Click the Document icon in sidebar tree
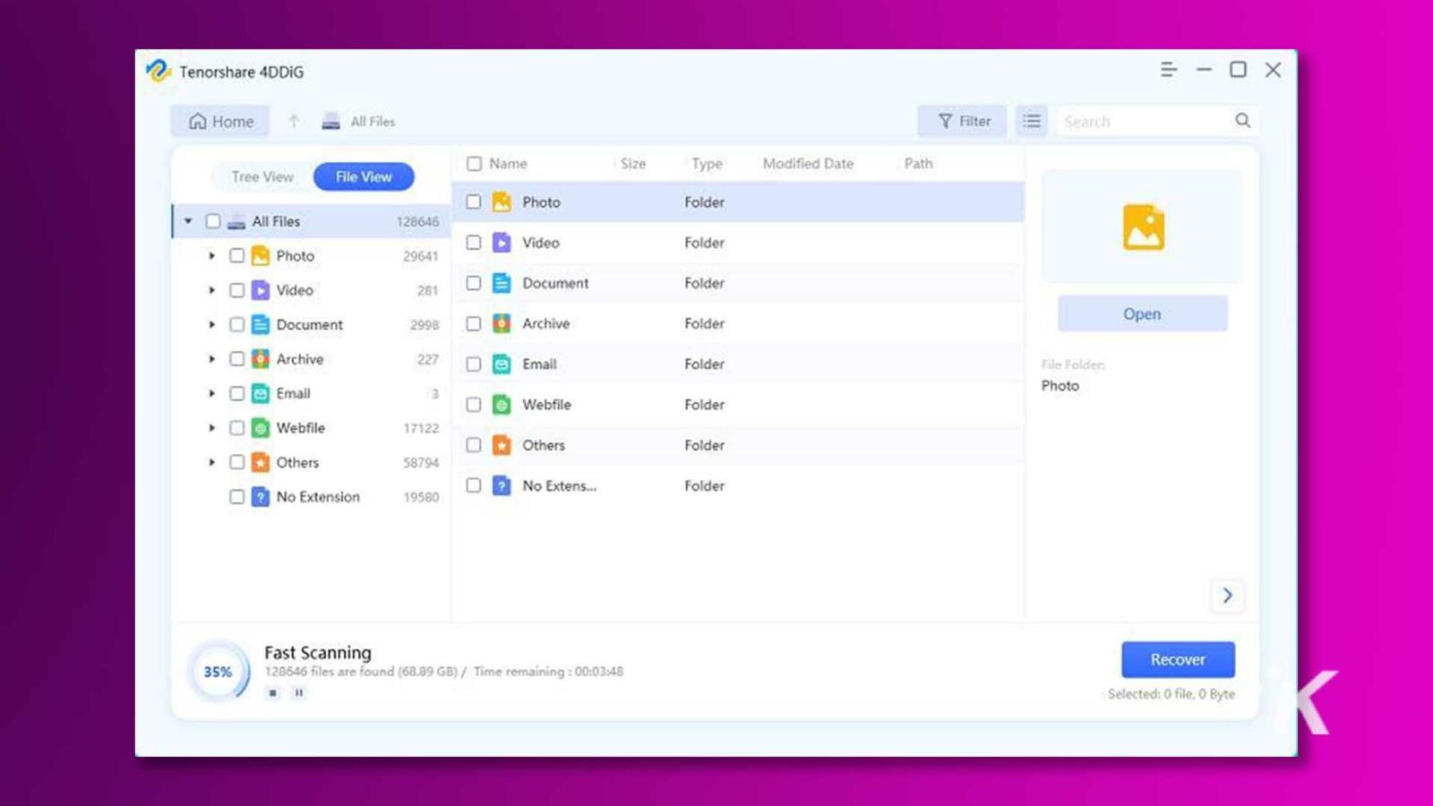Image resolution: width=1433 pixels, height=806 pixels. click(x=260, y=324)
